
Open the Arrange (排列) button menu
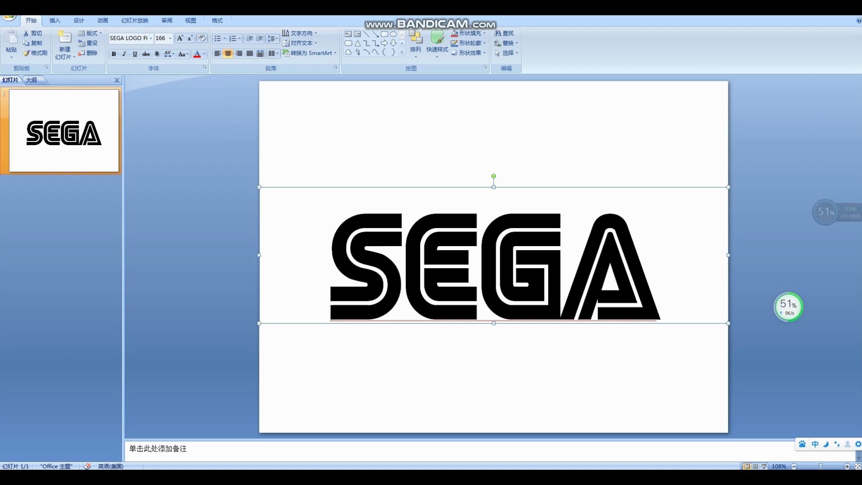tap(415, 44)
